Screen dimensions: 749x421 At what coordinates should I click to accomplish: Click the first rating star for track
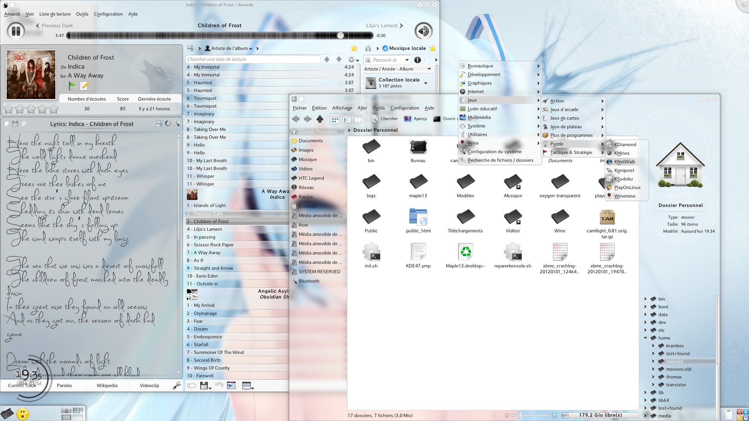(9, 109)
